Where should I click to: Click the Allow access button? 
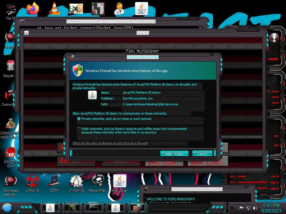point(174,154)
